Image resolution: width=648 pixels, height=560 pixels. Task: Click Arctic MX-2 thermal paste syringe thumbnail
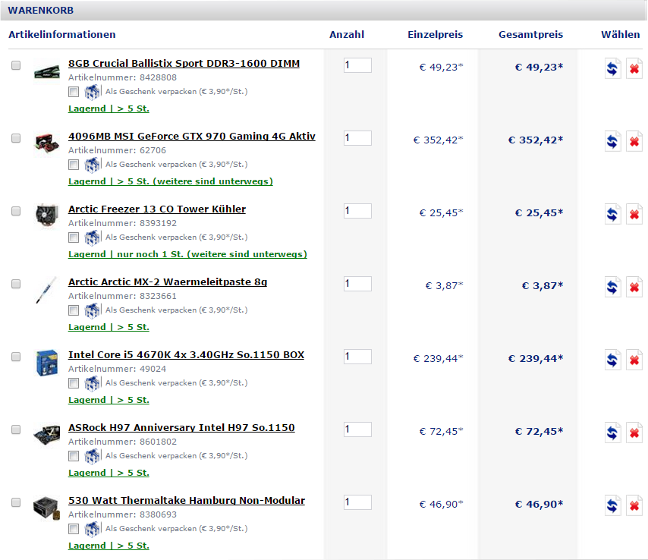coord(46,290)
